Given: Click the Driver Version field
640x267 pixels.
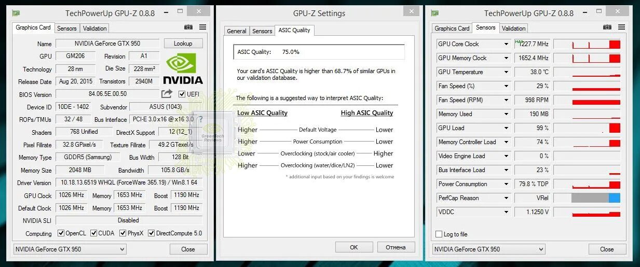Looking at the screenshot, I should click(129, 182).
